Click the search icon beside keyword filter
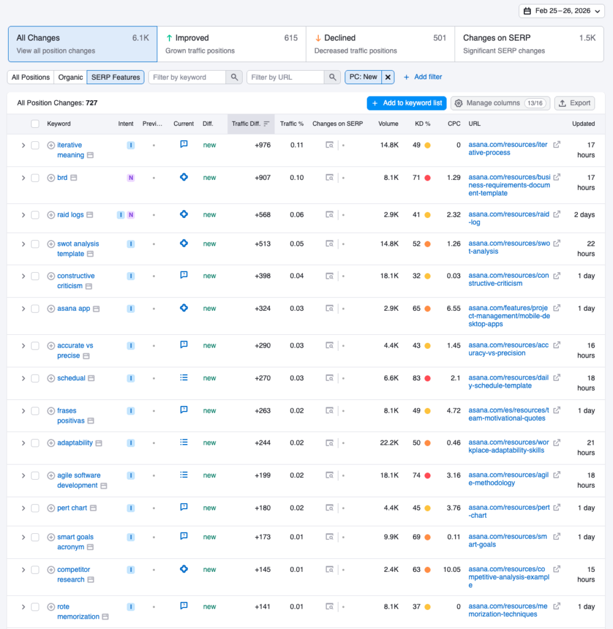Image resolution: width=613 pixels, height=629 pixels. point(233,77)
